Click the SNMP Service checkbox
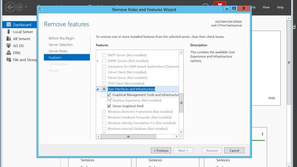 click(104, 61)
